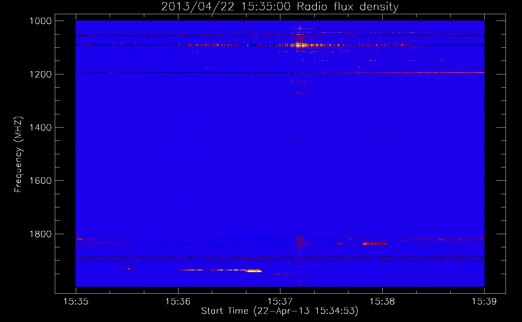The width and height of the screenshot is (522, 322).
Task: Click the 15:39 time tick label
Action: tap(484, 301)
